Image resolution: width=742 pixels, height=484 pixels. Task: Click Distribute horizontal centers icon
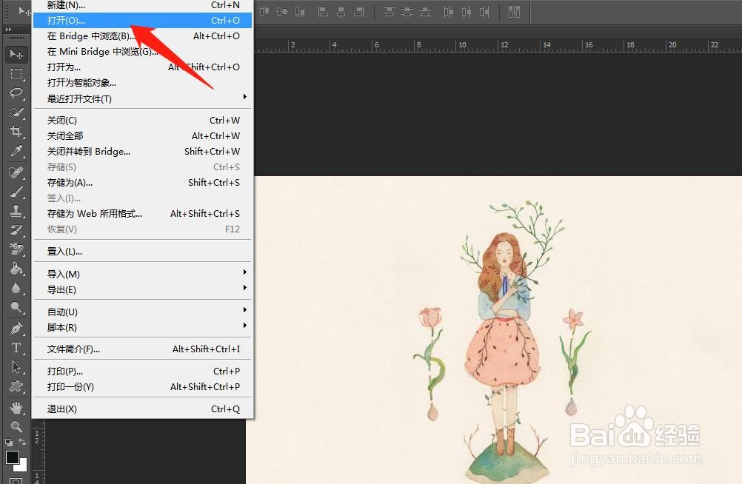(x=466, y=11)
